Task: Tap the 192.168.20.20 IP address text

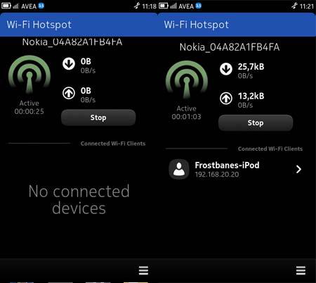Action: (217, 175)
